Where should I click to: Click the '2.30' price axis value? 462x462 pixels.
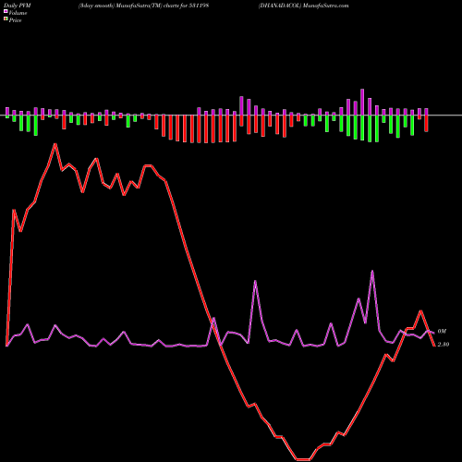(444, 345)
